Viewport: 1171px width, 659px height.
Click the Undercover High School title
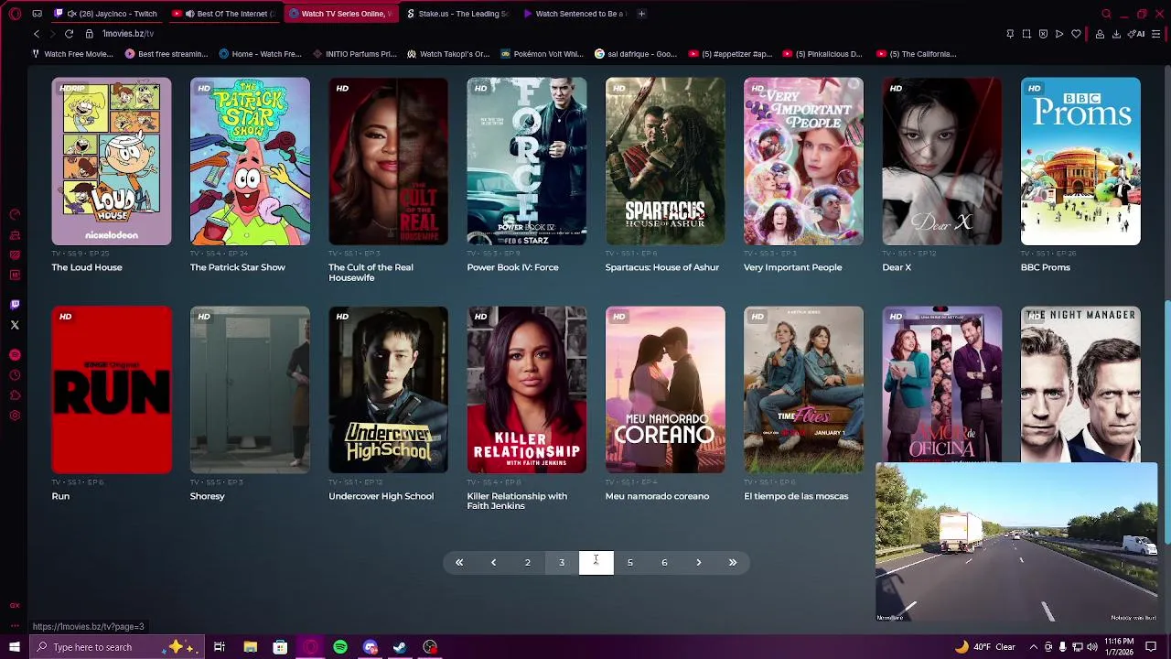point(381,496)
